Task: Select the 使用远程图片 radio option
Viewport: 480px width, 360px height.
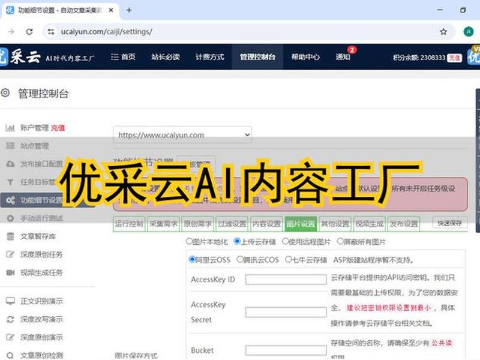Action: pyautogui.click(x=286, y=241)
